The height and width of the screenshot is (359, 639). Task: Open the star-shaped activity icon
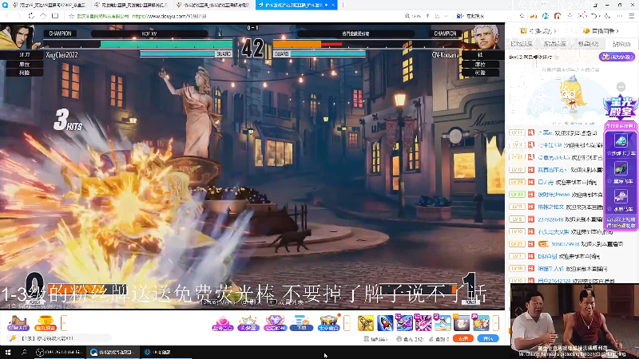[248, 323]
